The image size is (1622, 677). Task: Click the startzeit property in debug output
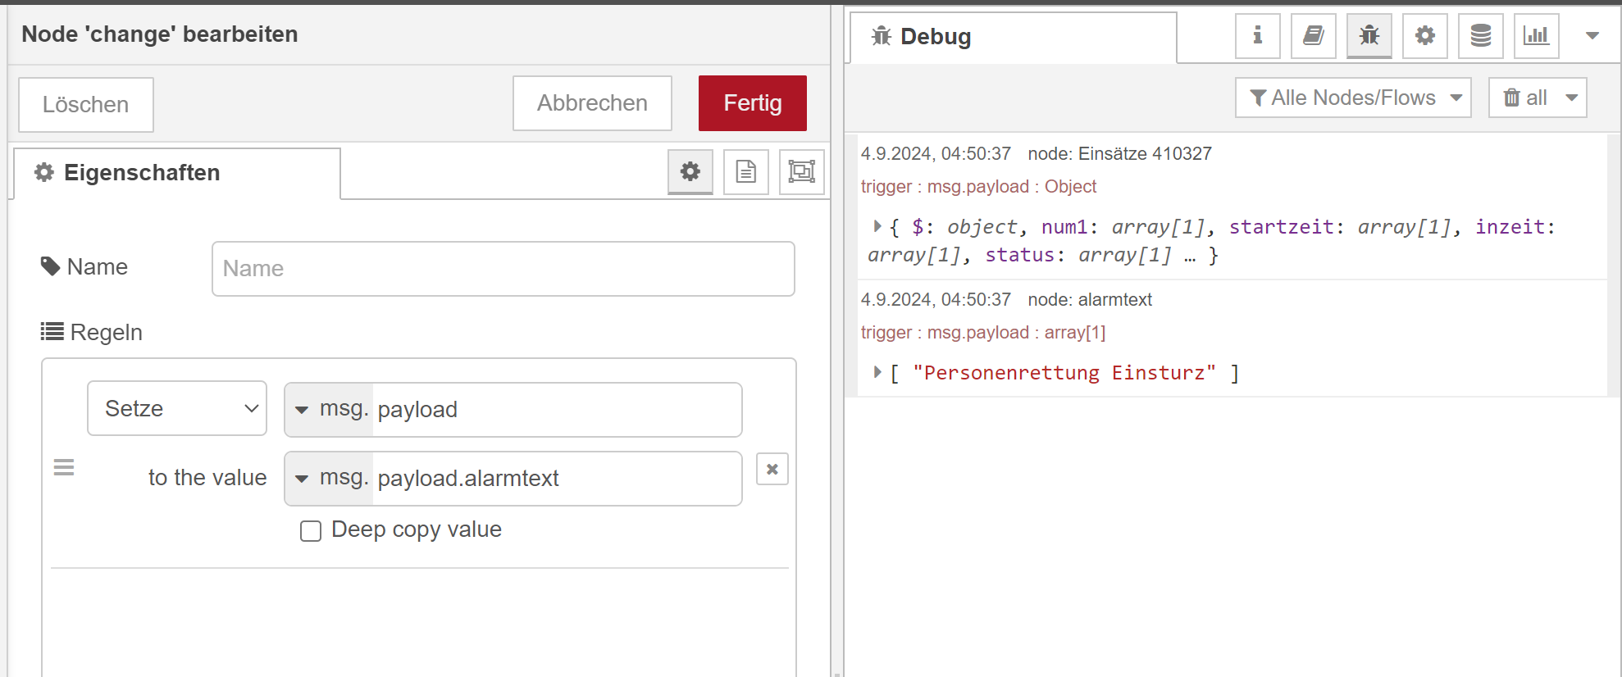pos(1281,227)
